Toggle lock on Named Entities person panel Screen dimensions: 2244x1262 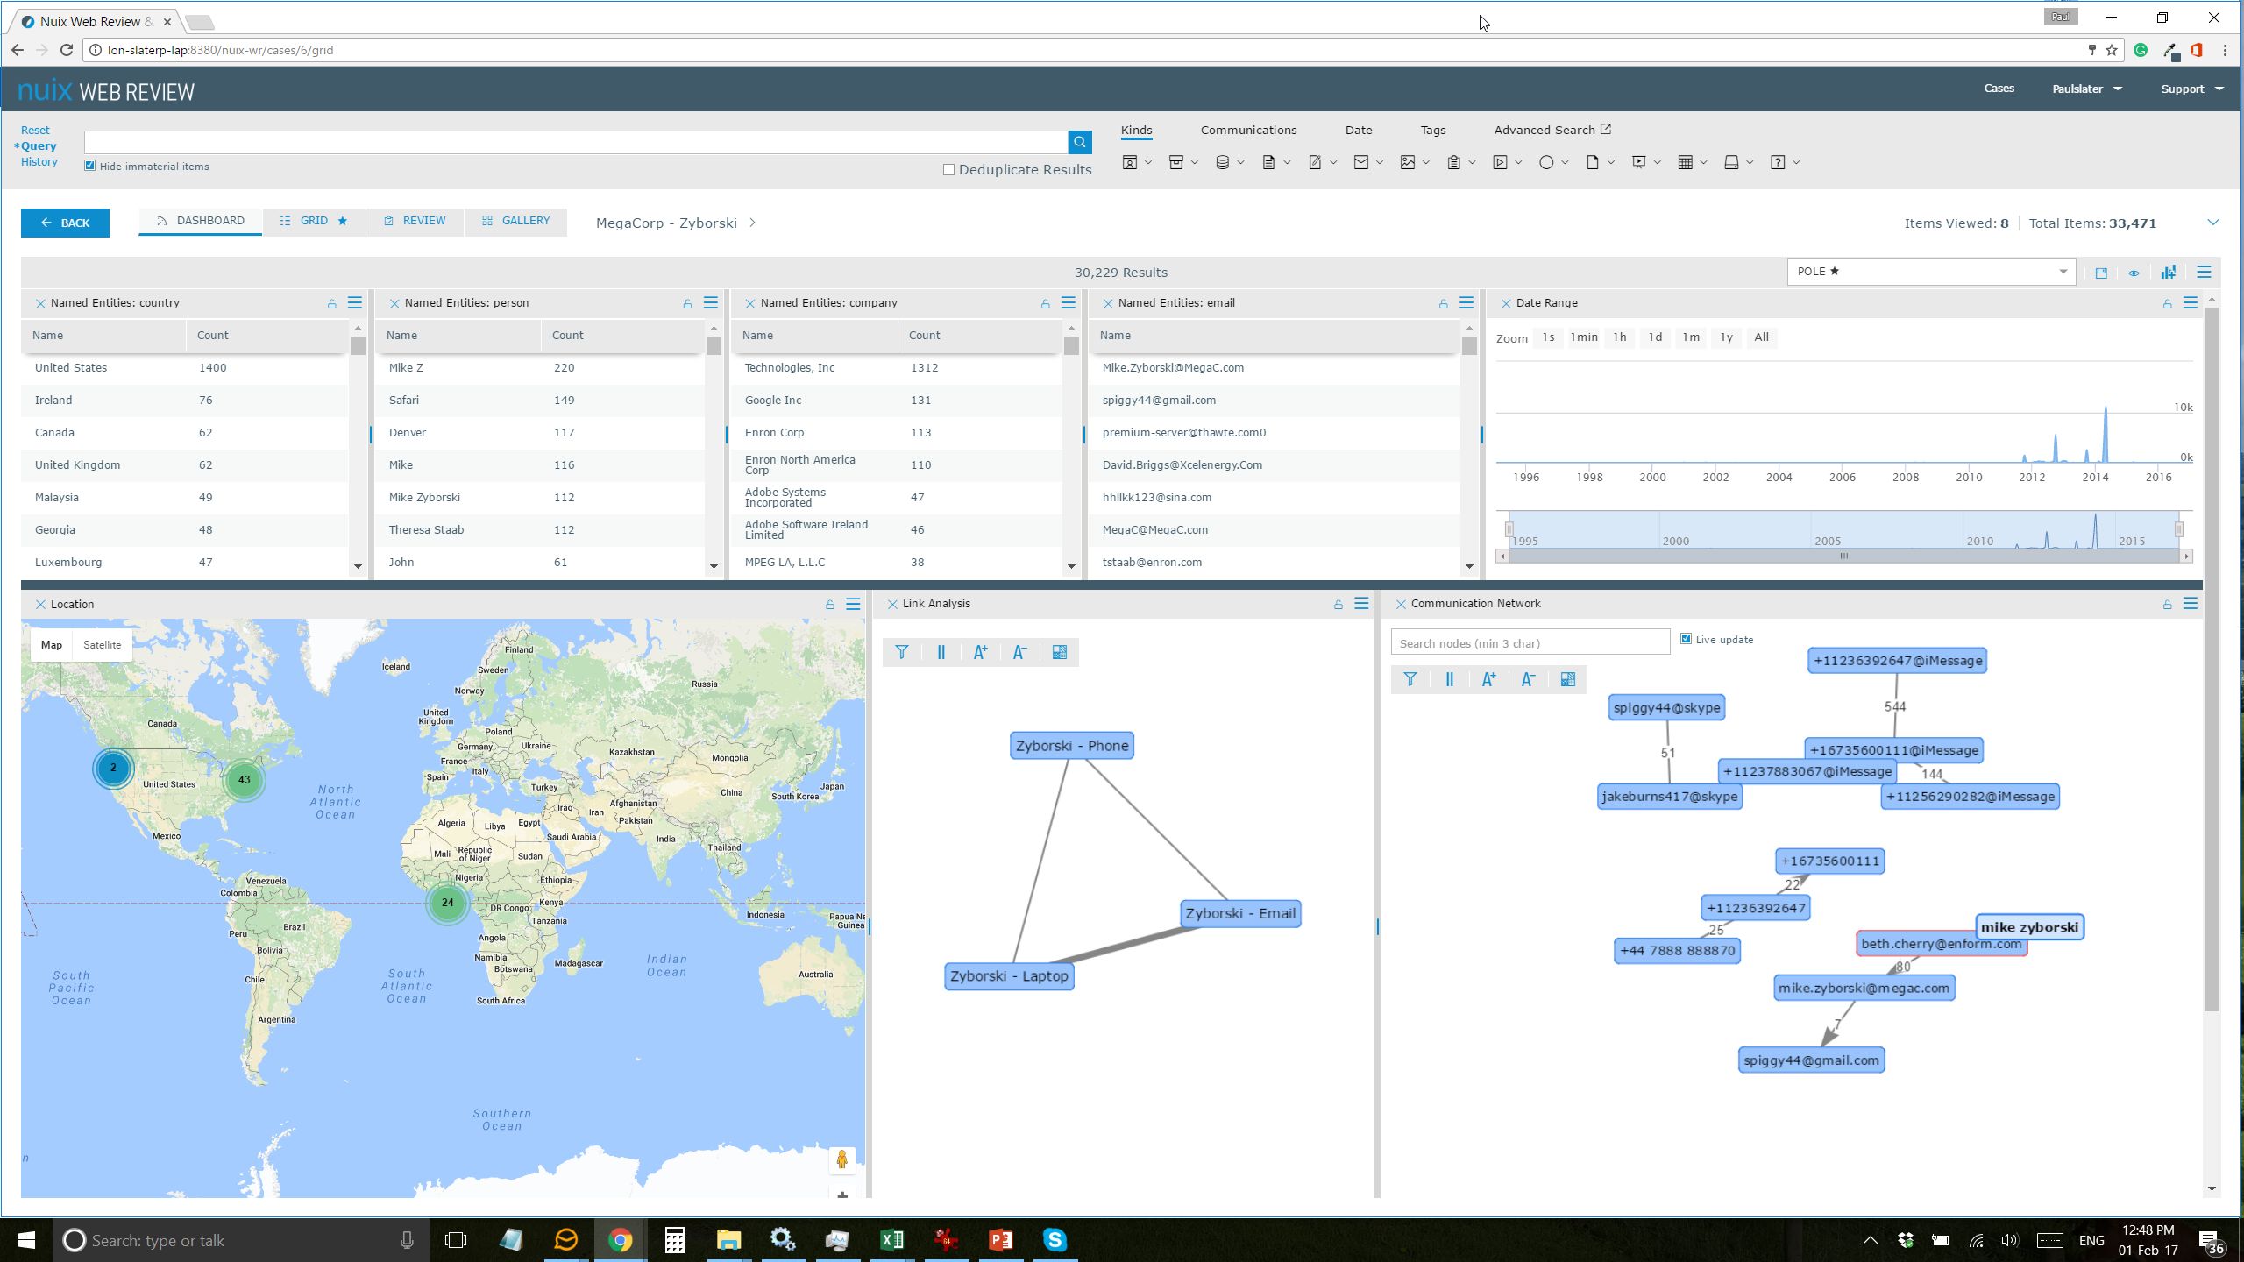[x=687, y=303]
